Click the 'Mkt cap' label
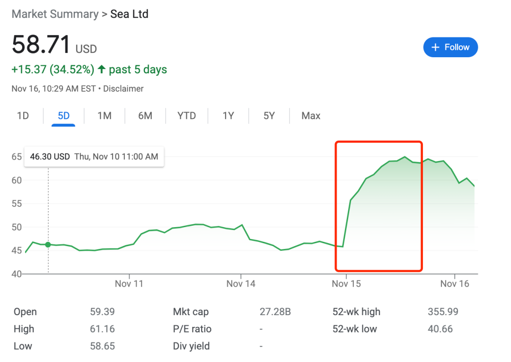Viewport: 511px width, 362px height. pos(191,311)
